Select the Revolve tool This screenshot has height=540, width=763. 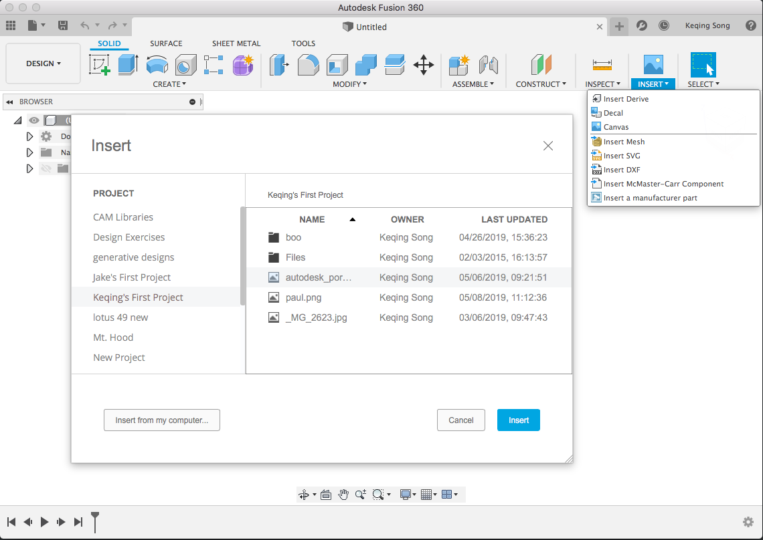pos(157,65)
